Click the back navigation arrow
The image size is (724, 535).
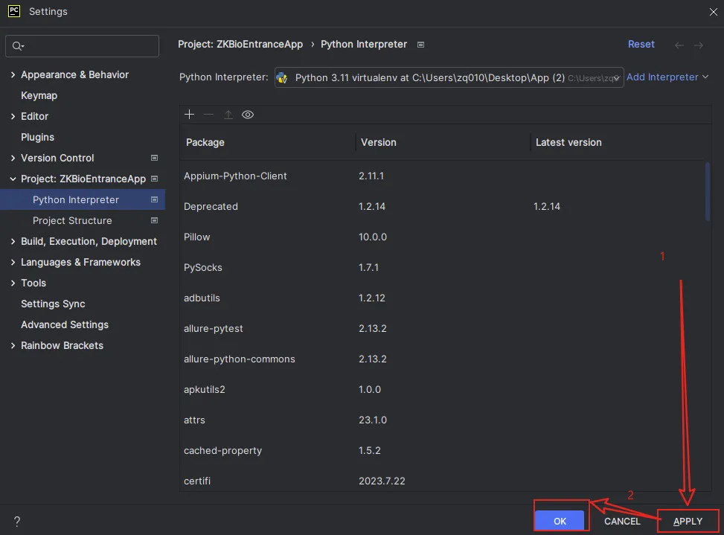click(x=679, y=45)
